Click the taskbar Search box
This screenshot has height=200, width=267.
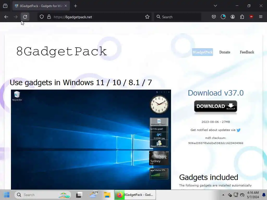click(x=43, y=195)
